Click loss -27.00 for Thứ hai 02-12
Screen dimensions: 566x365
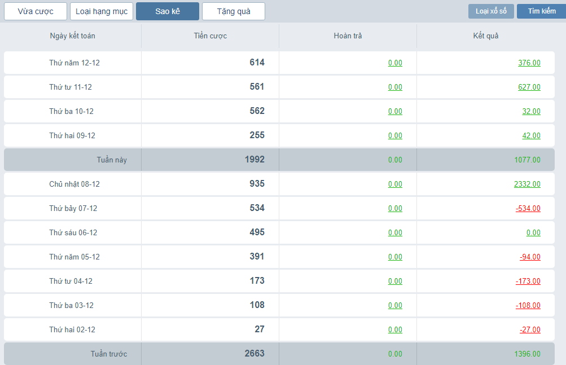point(530,330)
